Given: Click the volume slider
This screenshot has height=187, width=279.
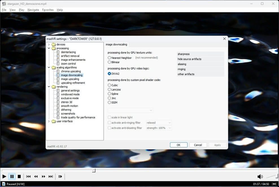Looking at the screenshot, I should point(272,176).
